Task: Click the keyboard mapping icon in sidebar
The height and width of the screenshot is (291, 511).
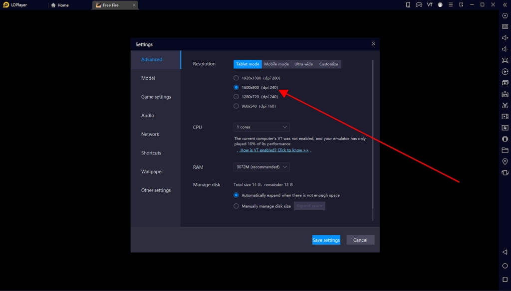Action: (505, 26)
